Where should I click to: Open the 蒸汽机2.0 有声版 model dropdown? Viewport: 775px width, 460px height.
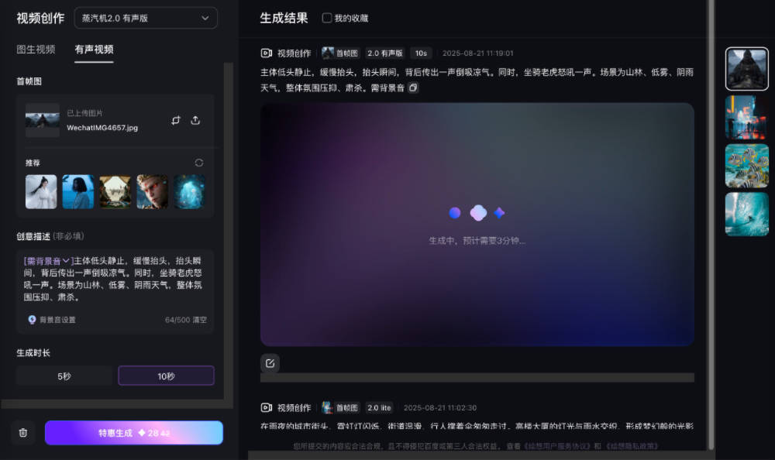146,18
